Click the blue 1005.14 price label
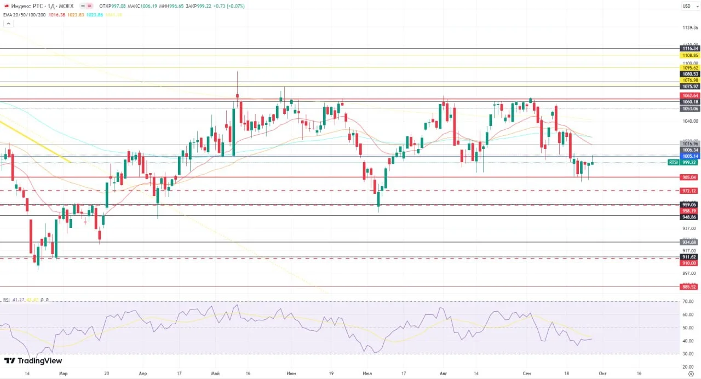The height and width of the screenshot is (379, 701). tap(689, 156)
